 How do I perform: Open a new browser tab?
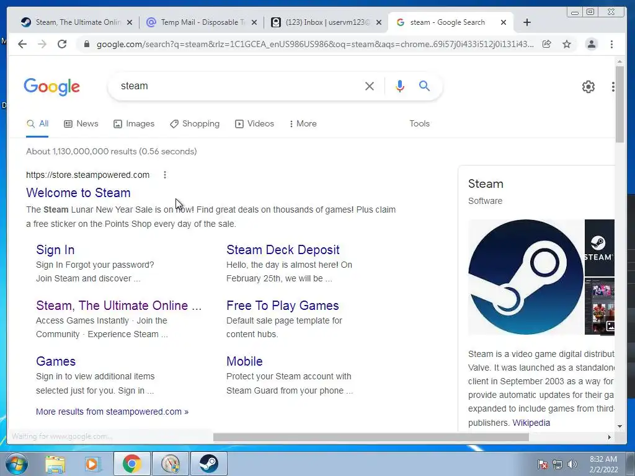tap(527, 22)
